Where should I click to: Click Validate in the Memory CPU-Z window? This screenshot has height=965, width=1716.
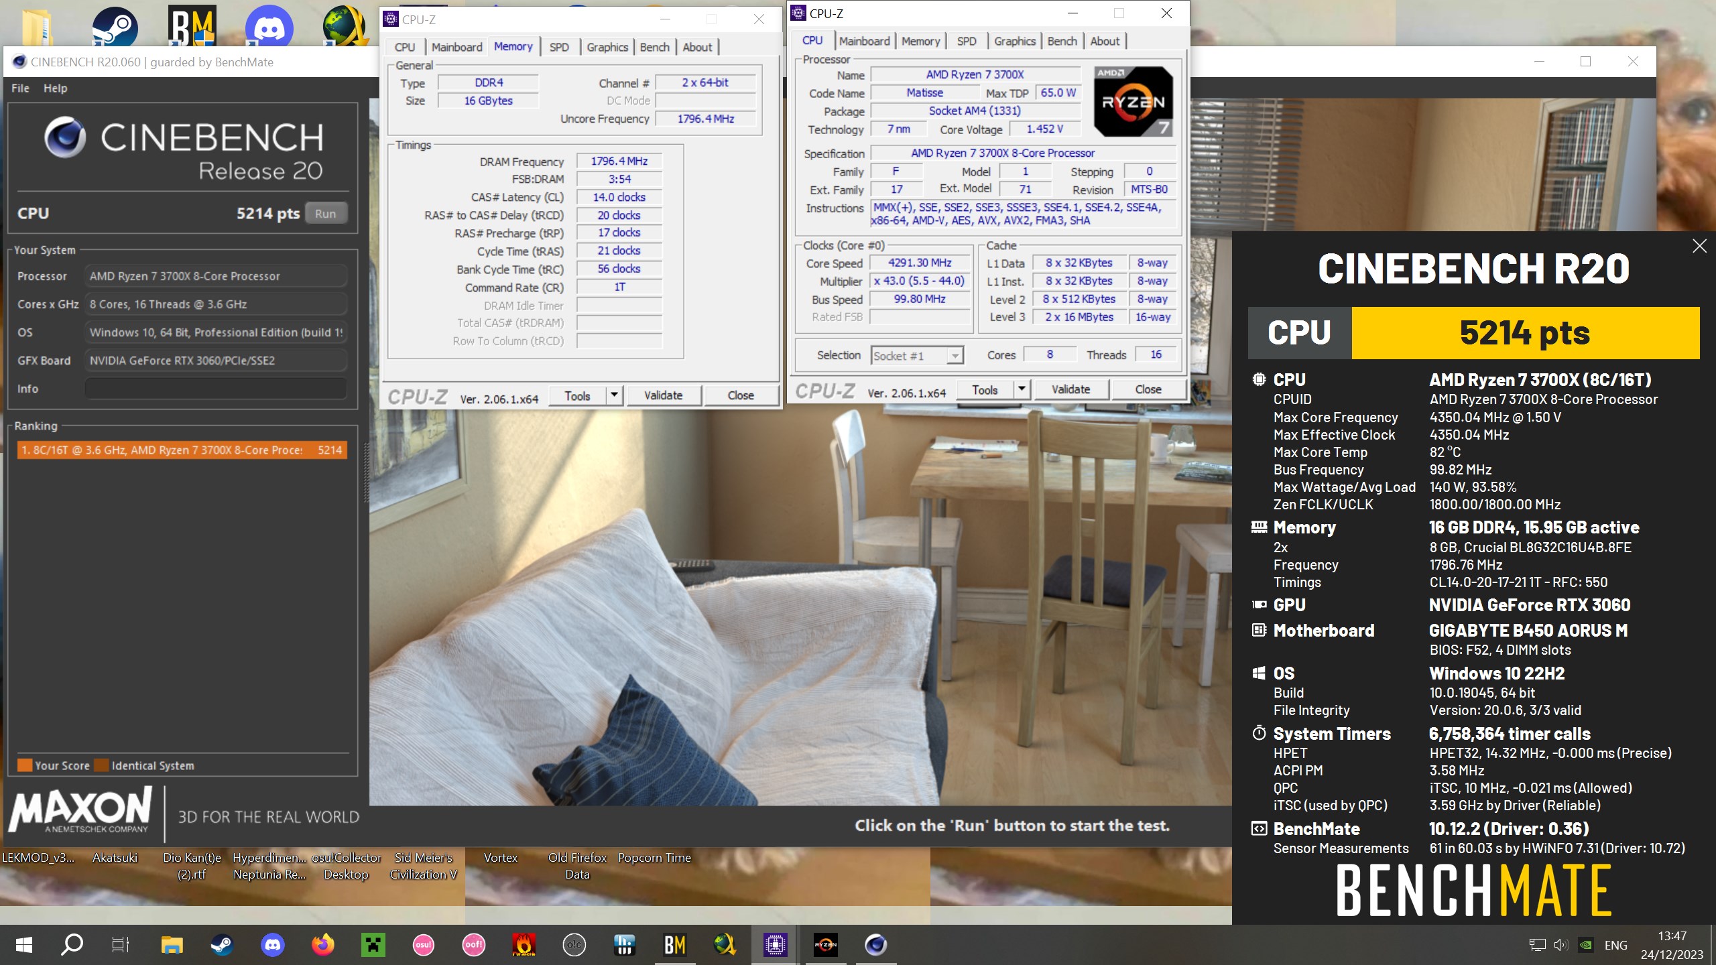[x=664, y=395]
